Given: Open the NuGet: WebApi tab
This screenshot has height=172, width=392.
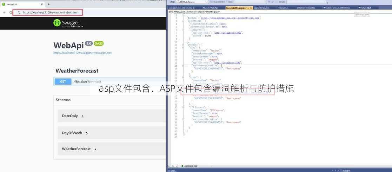Looking at the screenshot, I should coord(210,8).
